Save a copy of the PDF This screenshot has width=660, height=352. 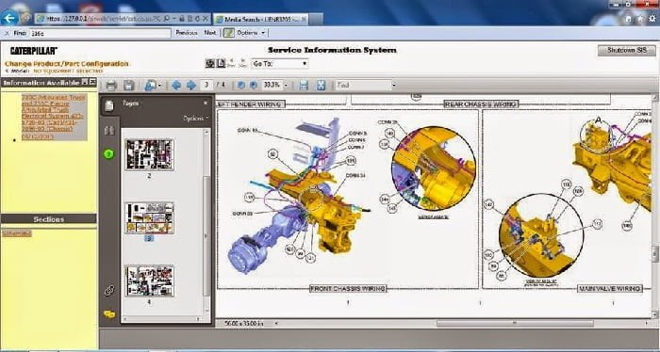coord(128,86)
